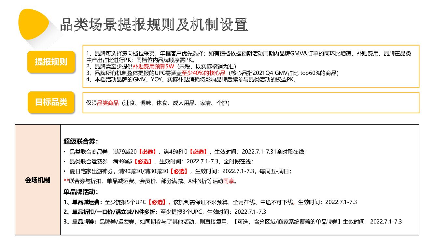Click the category list （速食、调味、休食…）
The image size is (434, 244).
(x=176, y=103)
